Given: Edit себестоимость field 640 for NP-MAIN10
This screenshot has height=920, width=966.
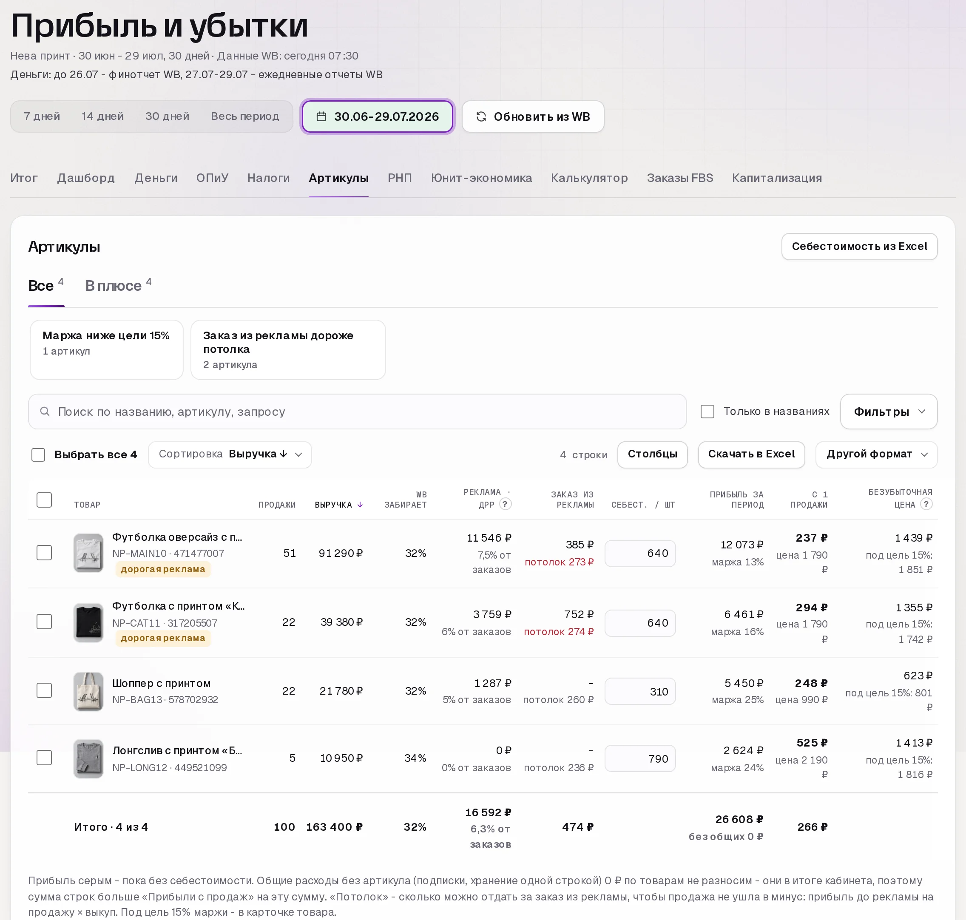Looking at the screenshot, I should pos(640,554).
